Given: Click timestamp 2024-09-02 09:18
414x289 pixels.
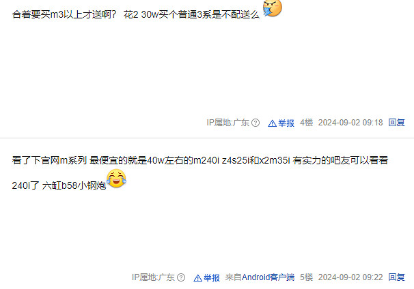Looking at the screenshot, I should pyautogui.click(x=350, y=123).
